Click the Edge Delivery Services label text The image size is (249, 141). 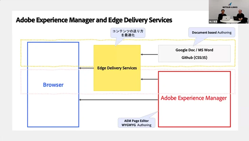pyautogui.click(x=117, y=68)
